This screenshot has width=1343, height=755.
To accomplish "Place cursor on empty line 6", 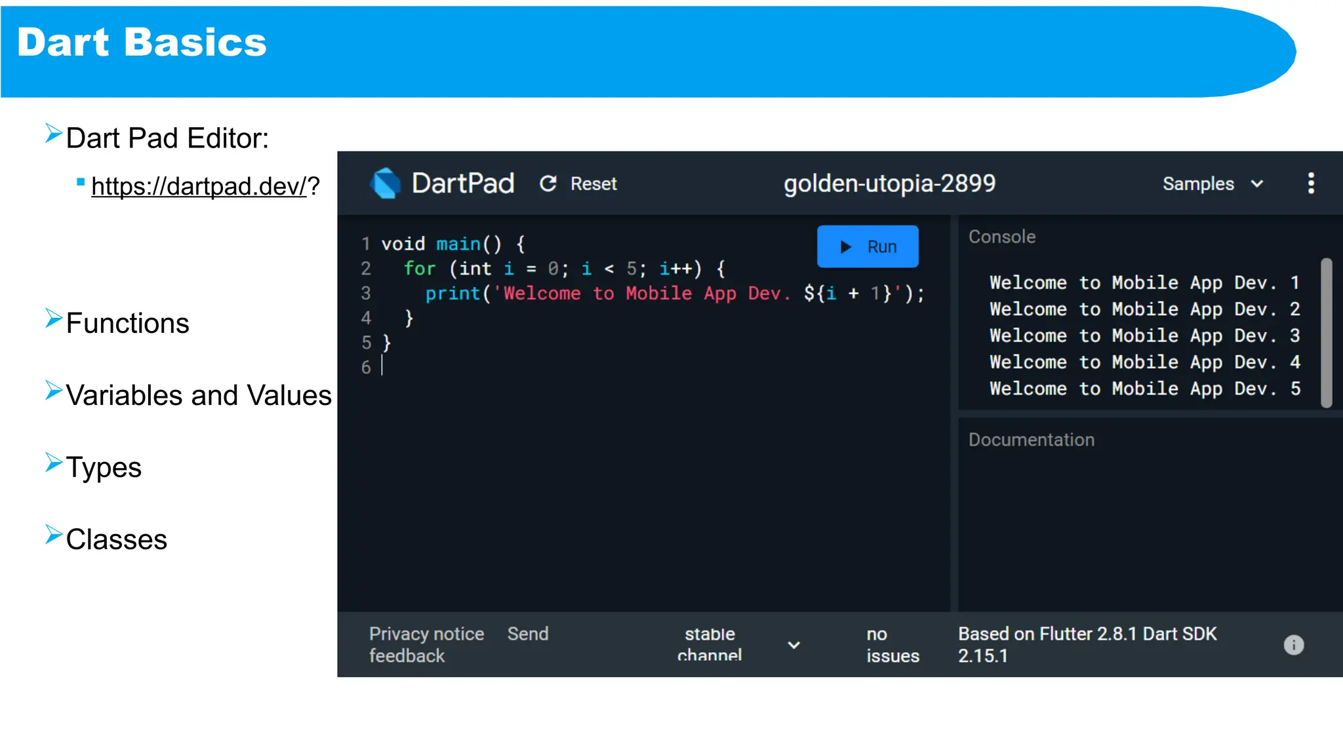I will (459, 367).
